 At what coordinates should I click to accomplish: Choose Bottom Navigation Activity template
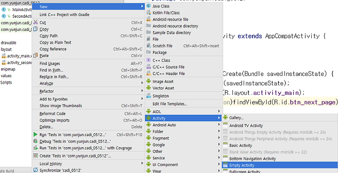pos(280,159)
